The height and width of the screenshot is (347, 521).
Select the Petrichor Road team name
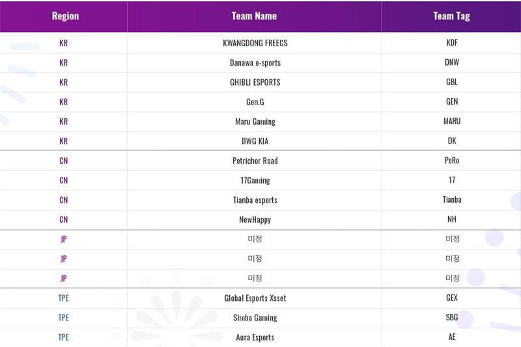pyautogui.click(x=255, y=161)
